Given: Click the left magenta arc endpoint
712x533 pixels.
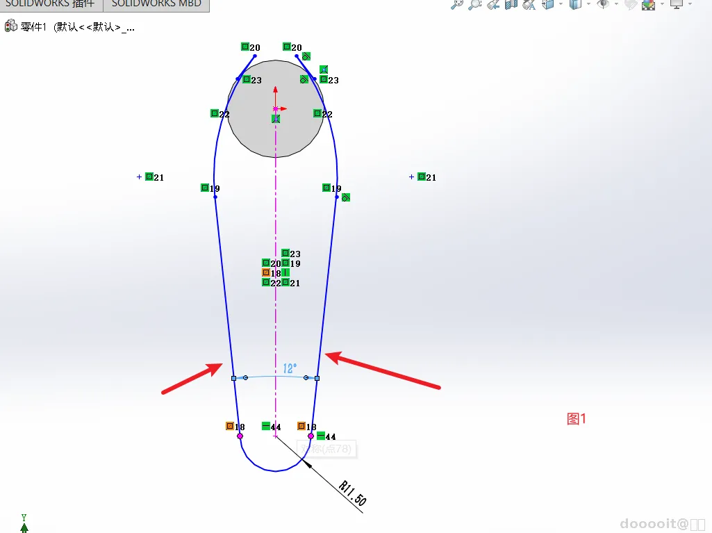Looking at the screenshot, I should pyautogui.click(x=240, y=436).
